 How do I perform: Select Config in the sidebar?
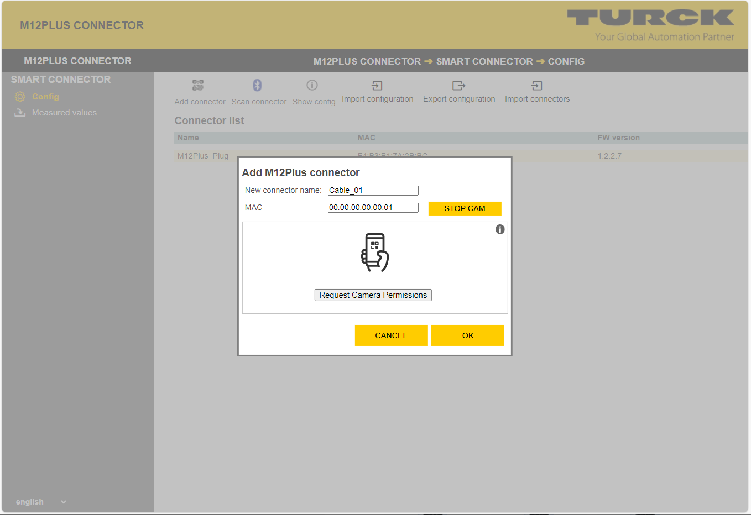point(45,97)
